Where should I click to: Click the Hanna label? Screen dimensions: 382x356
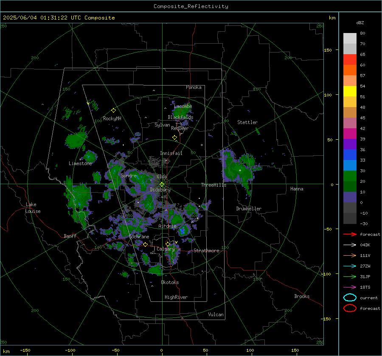(x=297, y=189)
